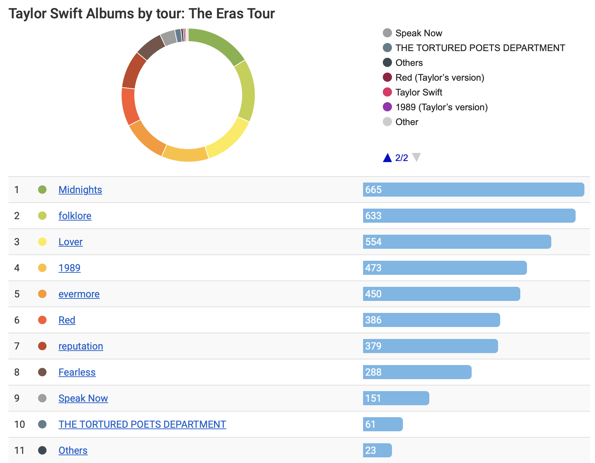Toggle the Taylor Swift legend entry
The height and width of the screenshot is (463, 595).
(x=418, y=92)
